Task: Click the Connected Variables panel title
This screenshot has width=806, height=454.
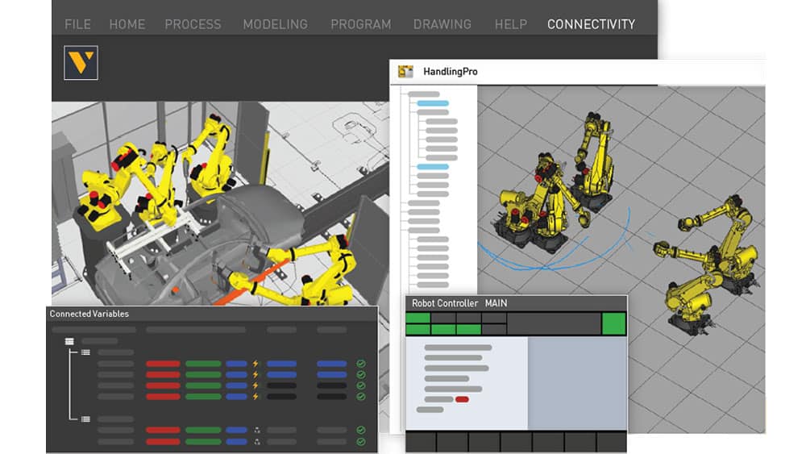Action: click(89, 314)
